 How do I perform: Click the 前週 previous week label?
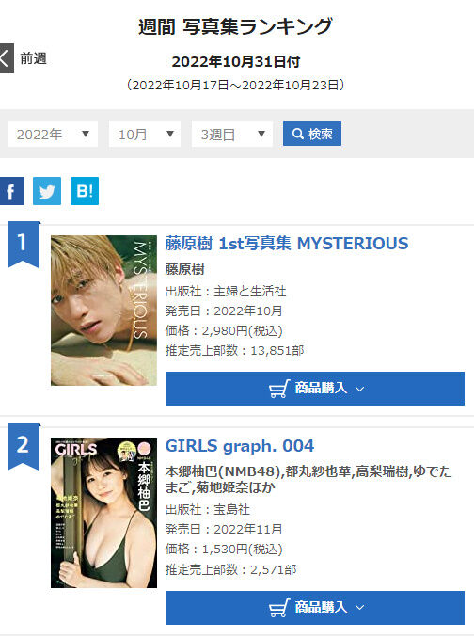coord(33,58)
